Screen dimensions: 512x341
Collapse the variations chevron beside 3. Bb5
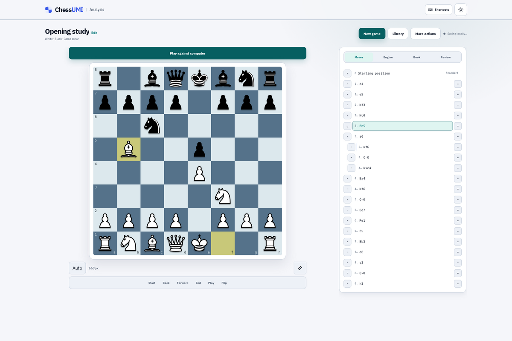click(347, 126)
